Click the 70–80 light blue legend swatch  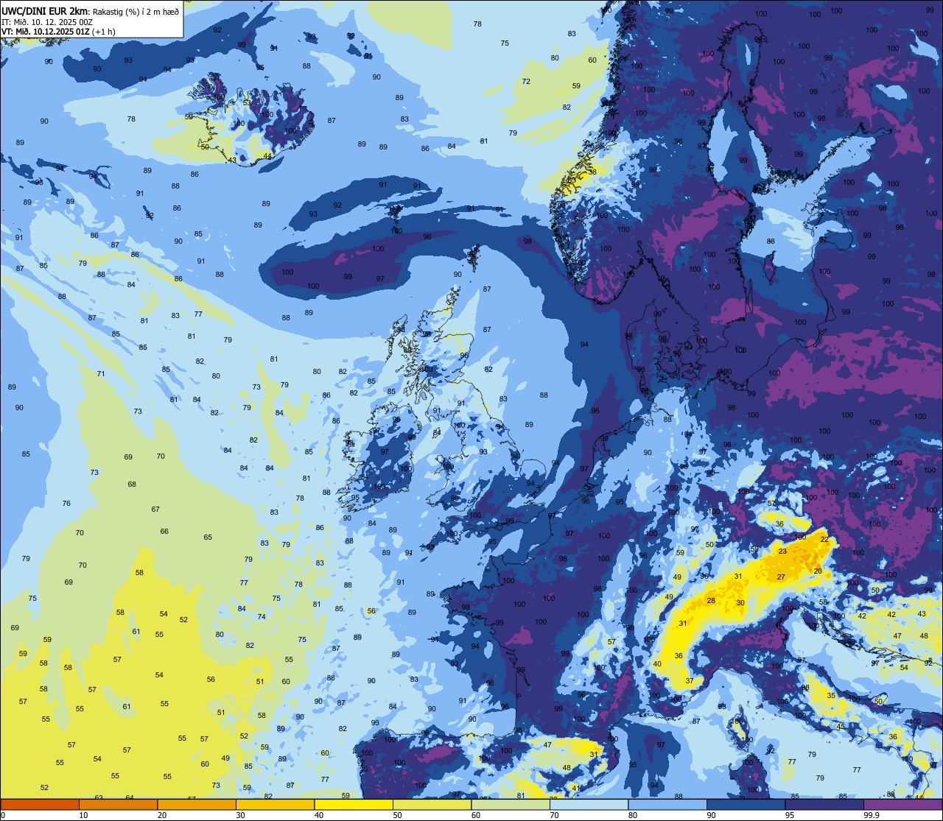point(589,805)
